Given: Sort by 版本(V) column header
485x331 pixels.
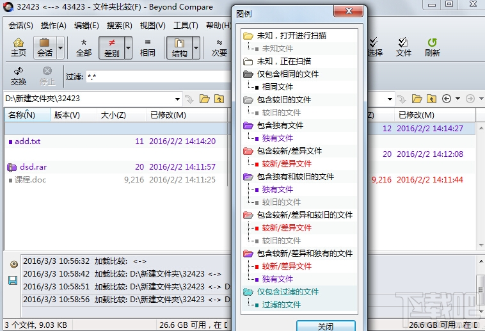Looking at the screenshot, I should [x=74, y=115].
